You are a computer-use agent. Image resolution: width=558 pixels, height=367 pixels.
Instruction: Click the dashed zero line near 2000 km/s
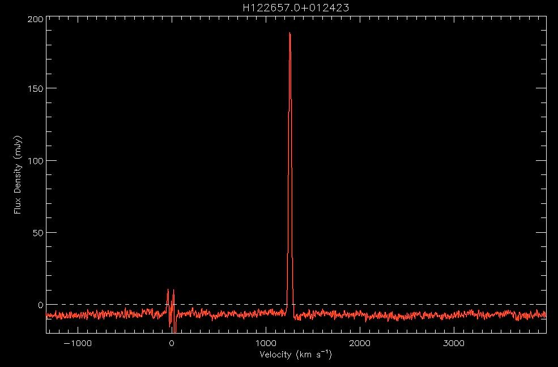click(x=359, y=305)
